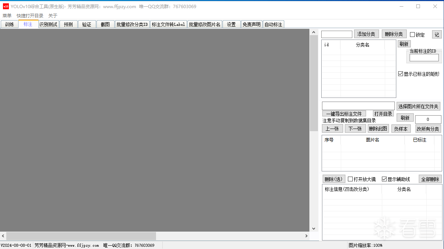Viewport: 444px width, 249px height.
Task: Click 刷新 beside the category list
Action: 404,44
